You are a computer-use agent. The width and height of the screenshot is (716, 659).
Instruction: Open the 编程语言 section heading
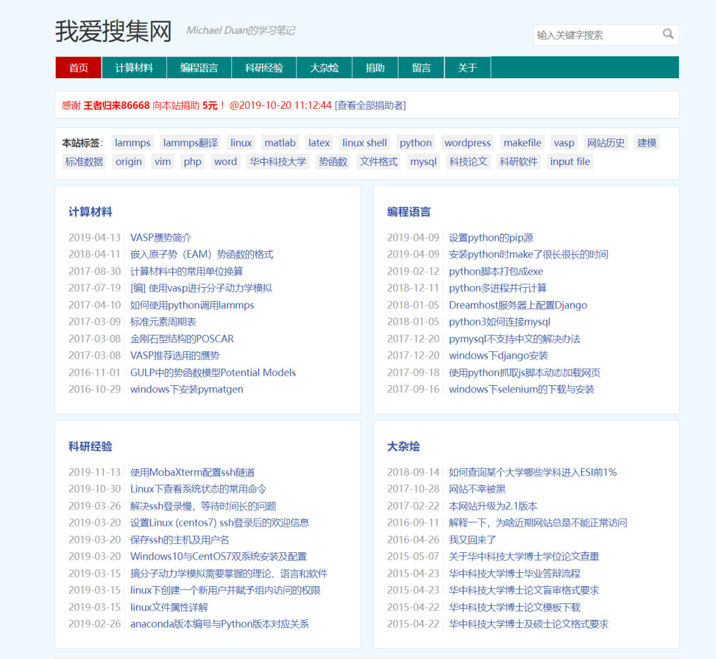click(x=408, y=212)
